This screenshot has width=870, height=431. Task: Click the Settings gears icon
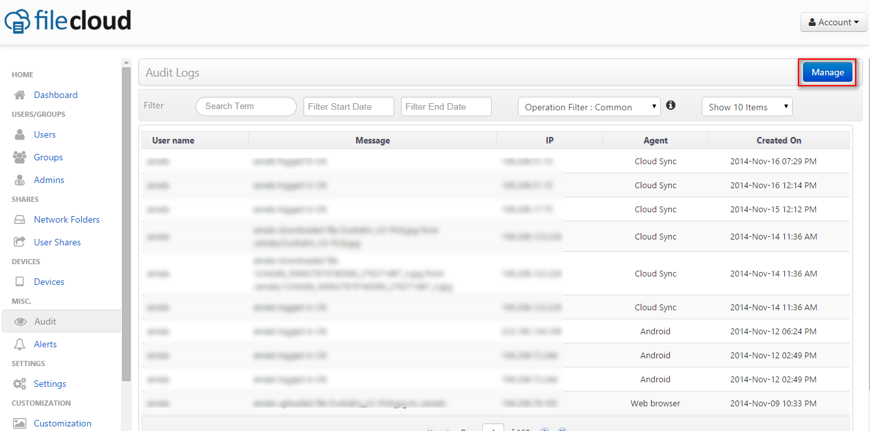coord(19,384)
